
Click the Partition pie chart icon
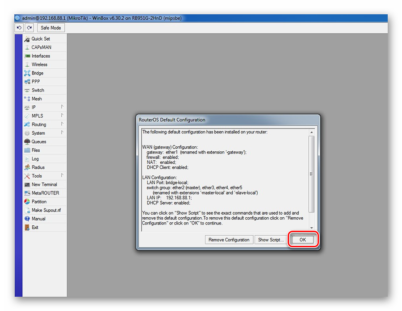tap(27, 202)
